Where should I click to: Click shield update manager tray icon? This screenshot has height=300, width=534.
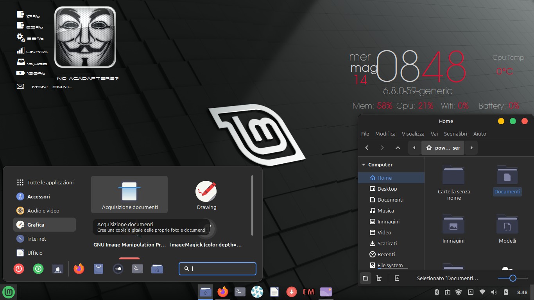click(x=459, y=292)
